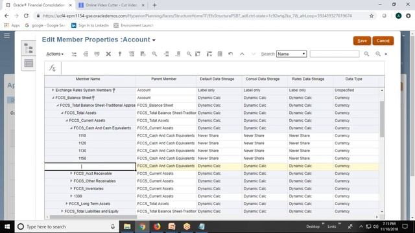415x233 pixels.
Task: Open the Apps bookmarks shortcut
Action: (x=12, y=25)
